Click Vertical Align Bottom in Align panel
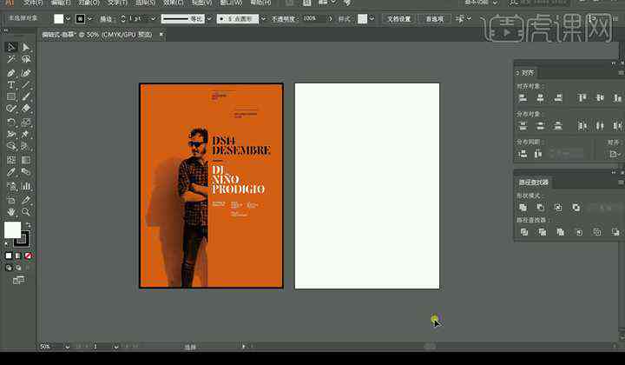The height and width of the screenshot is (365, 625). pyautogui.click(x=617, y=97)
